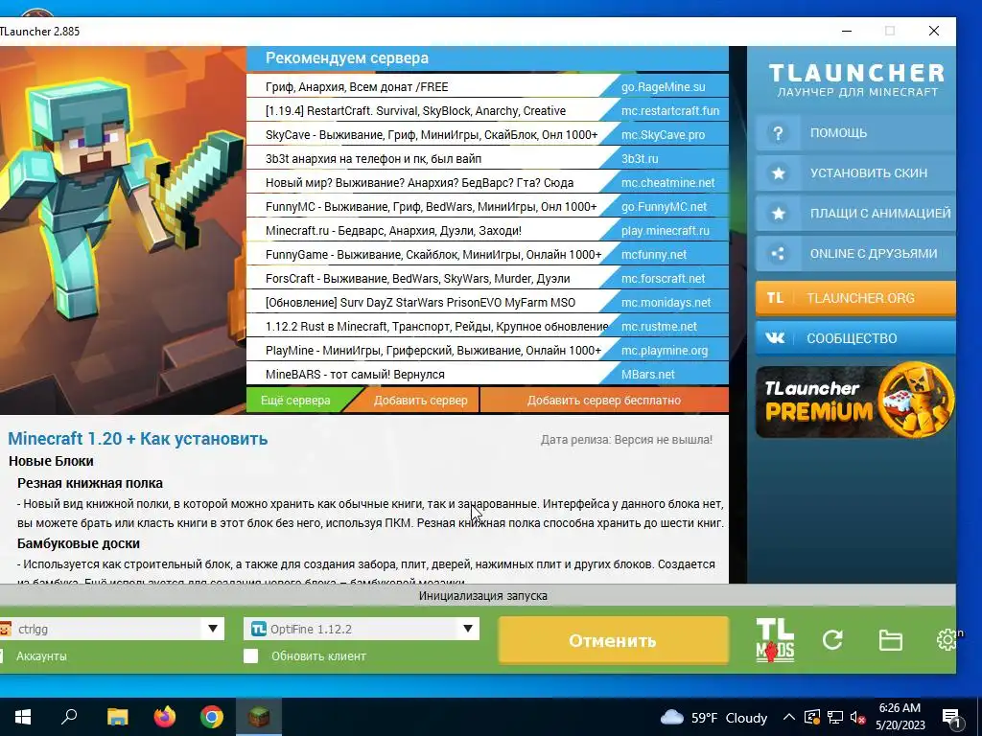The height and width of the screenshot is (736, 982).
Task: Open the game folder icon
Action: tap(890, 640)
